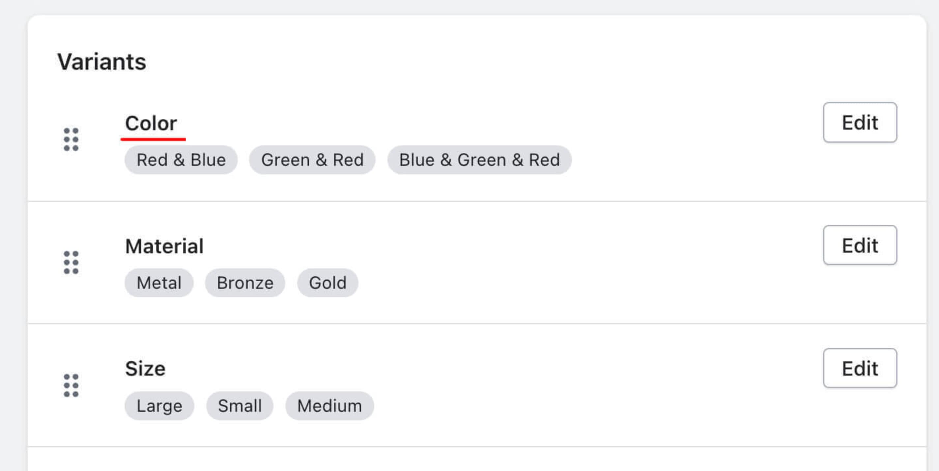Select the "Blue & Green & Red" value
The height and width of the screenshot is (471, 939).
point(479,160)
